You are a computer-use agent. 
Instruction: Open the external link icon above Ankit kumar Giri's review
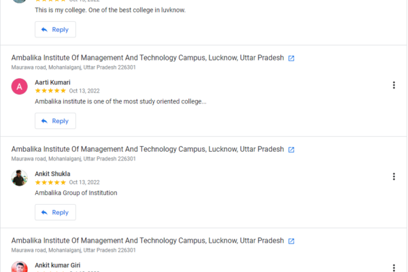click(291, 241)
